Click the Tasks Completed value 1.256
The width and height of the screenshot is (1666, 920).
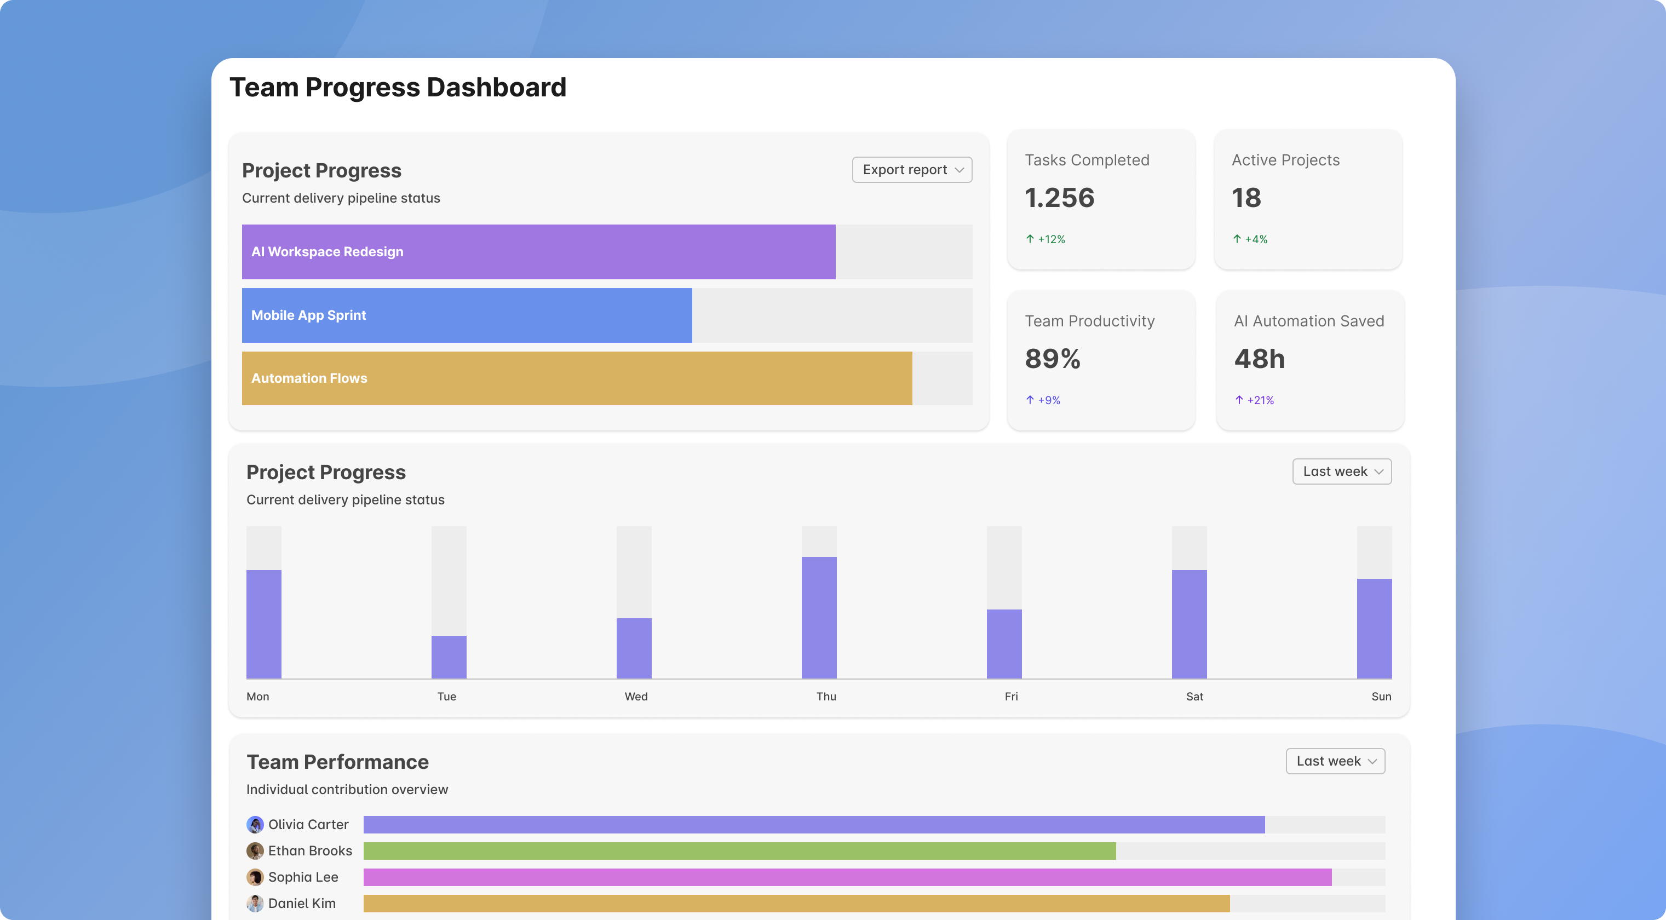tap(1059, 198)
